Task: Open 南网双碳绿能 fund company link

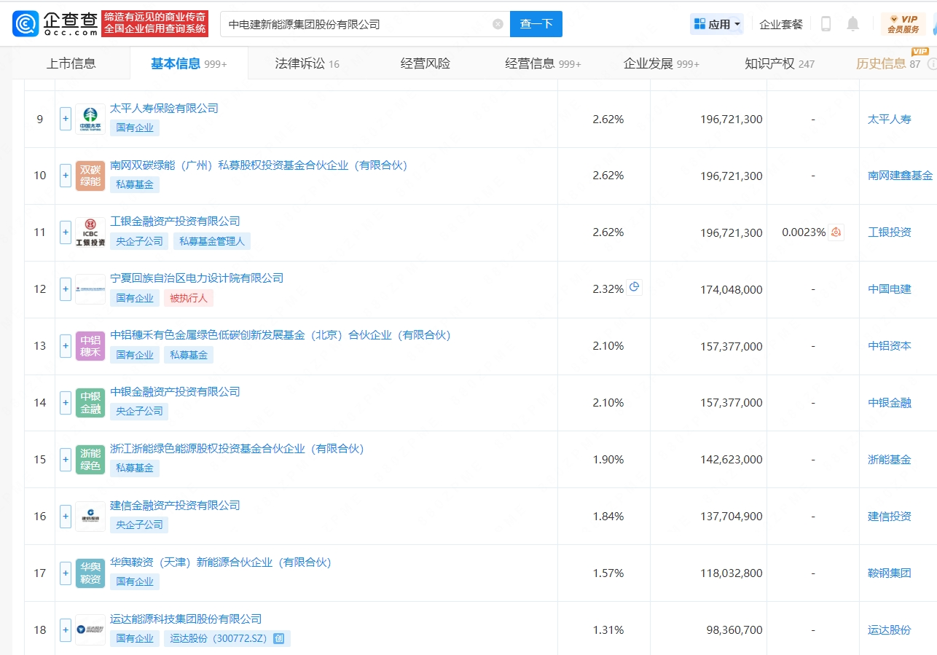Action: click(259, 165)
